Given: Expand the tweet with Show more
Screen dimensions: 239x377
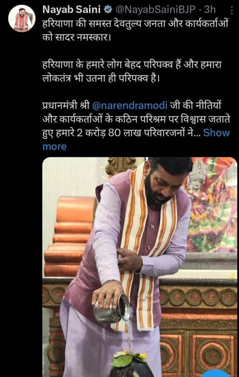Looking at the screenshot, I should [x=216, y=133].
